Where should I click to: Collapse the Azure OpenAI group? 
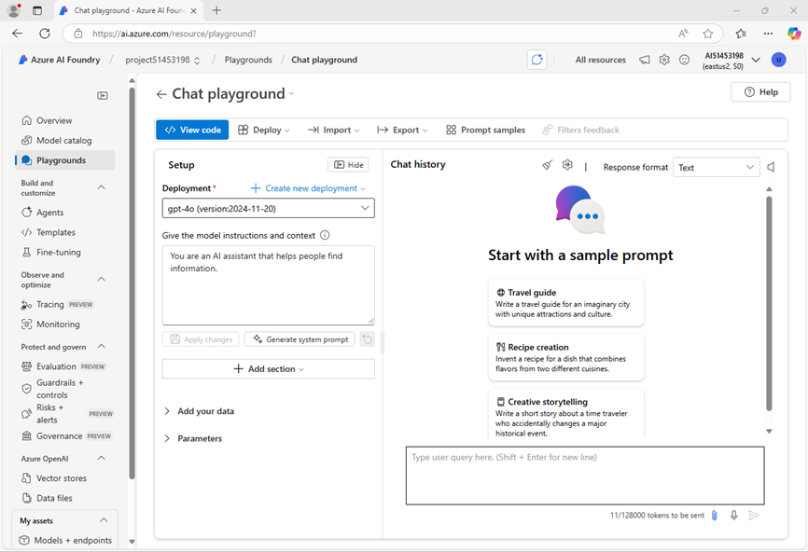[x=102, y=458]
